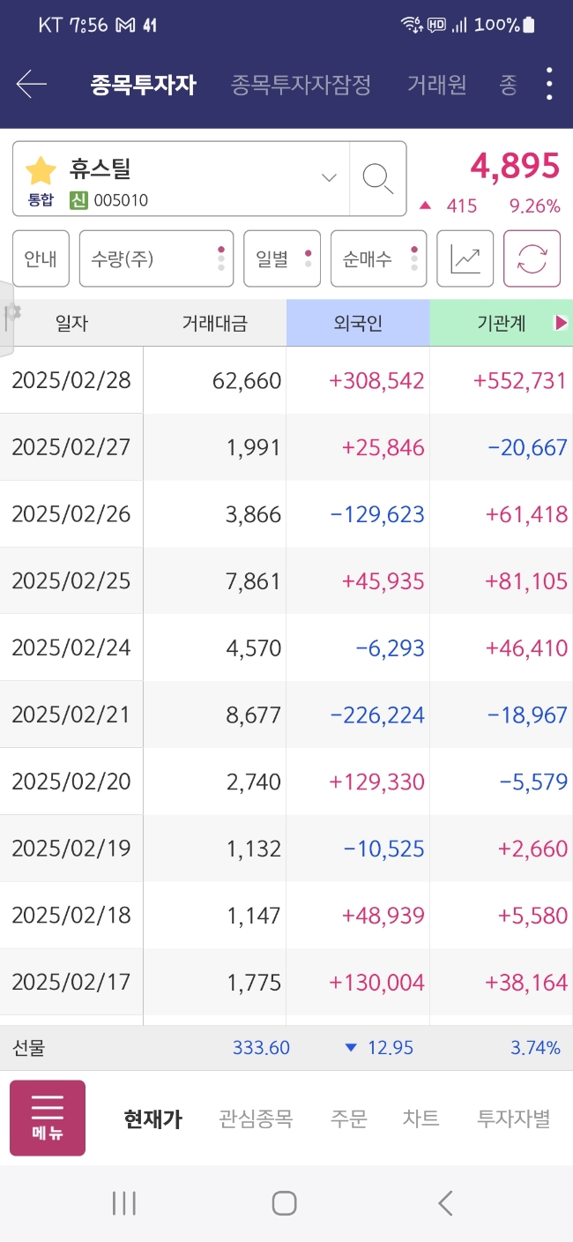573x1242 pixels.
Task: Open the three-dot overflow menu
Action: [549, 84]
